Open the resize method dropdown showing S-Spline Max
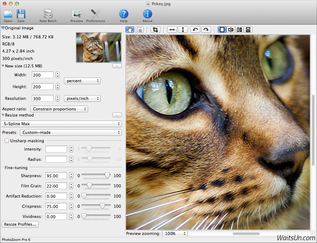The height and width of the screenshot is (243, 317). point(61,124)
